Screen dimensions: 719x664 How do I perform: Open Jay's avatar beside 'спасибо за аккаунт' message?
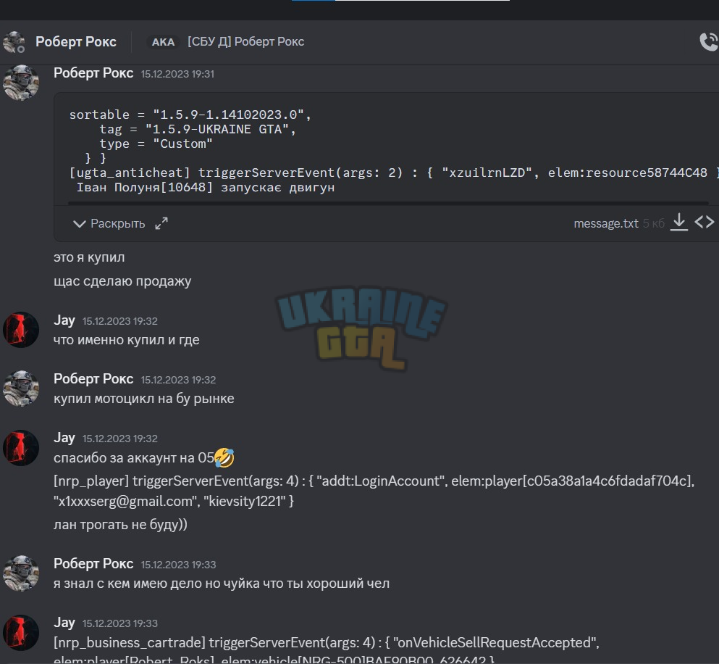(x=20, y=448)
